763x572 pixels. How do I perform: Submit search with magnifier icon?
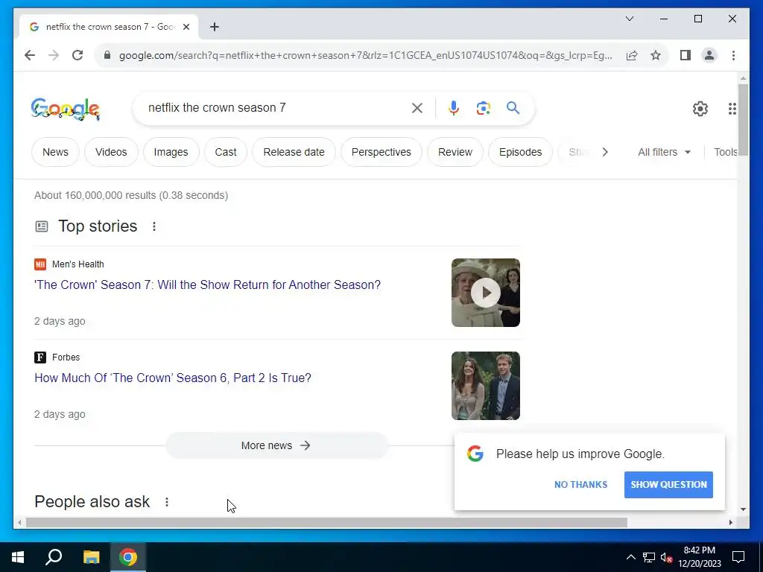tap(513, 107)
